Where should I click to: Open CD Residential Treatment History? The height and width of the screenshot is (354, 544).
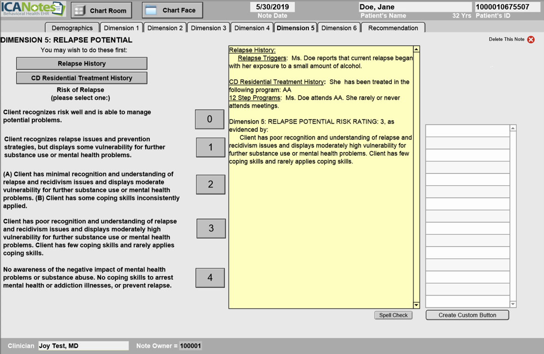82,78
